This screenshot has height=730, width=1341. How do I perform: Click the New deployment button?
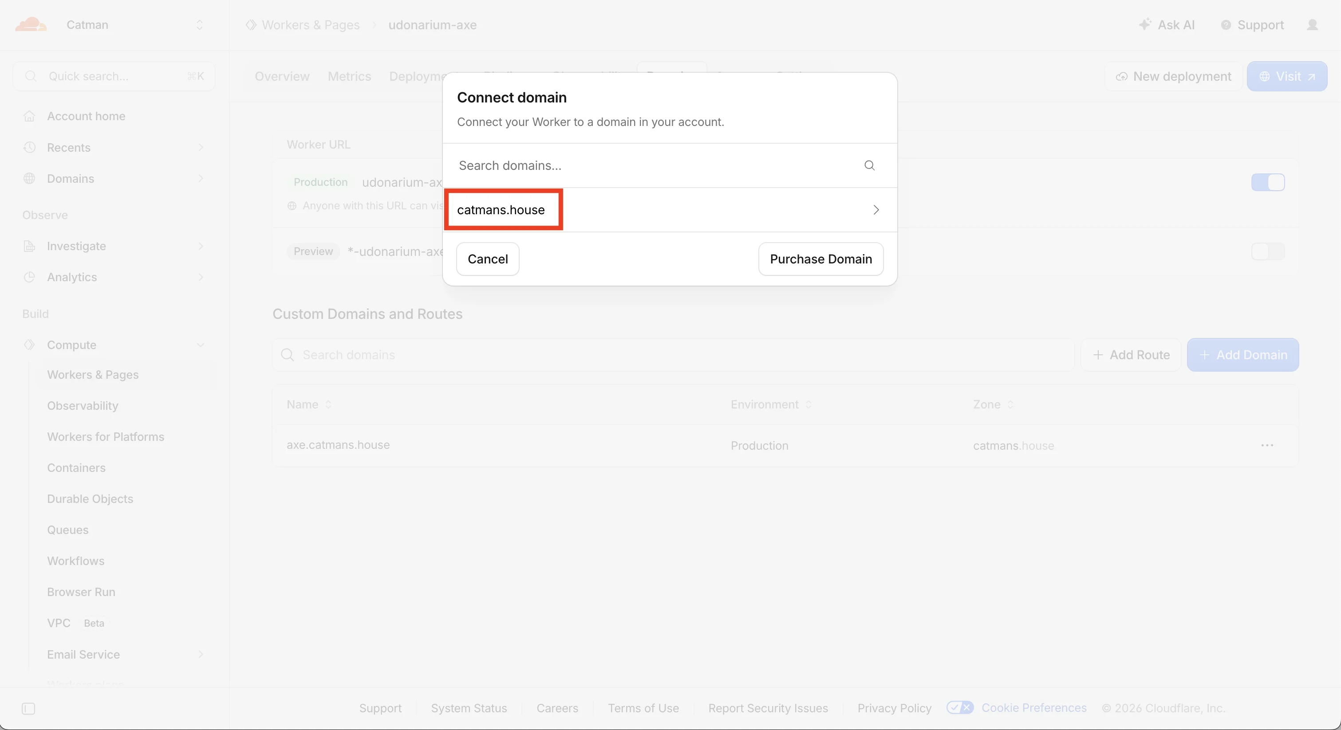point(1173,76)
